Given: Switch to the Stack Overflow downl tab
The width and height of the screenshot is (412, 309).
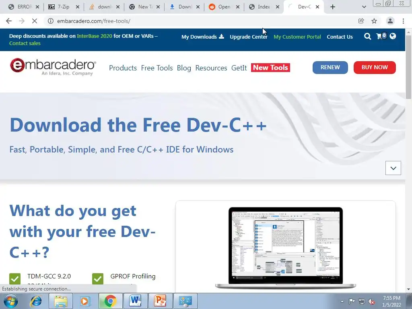Looking at the screenshot, I should [101, 7].
